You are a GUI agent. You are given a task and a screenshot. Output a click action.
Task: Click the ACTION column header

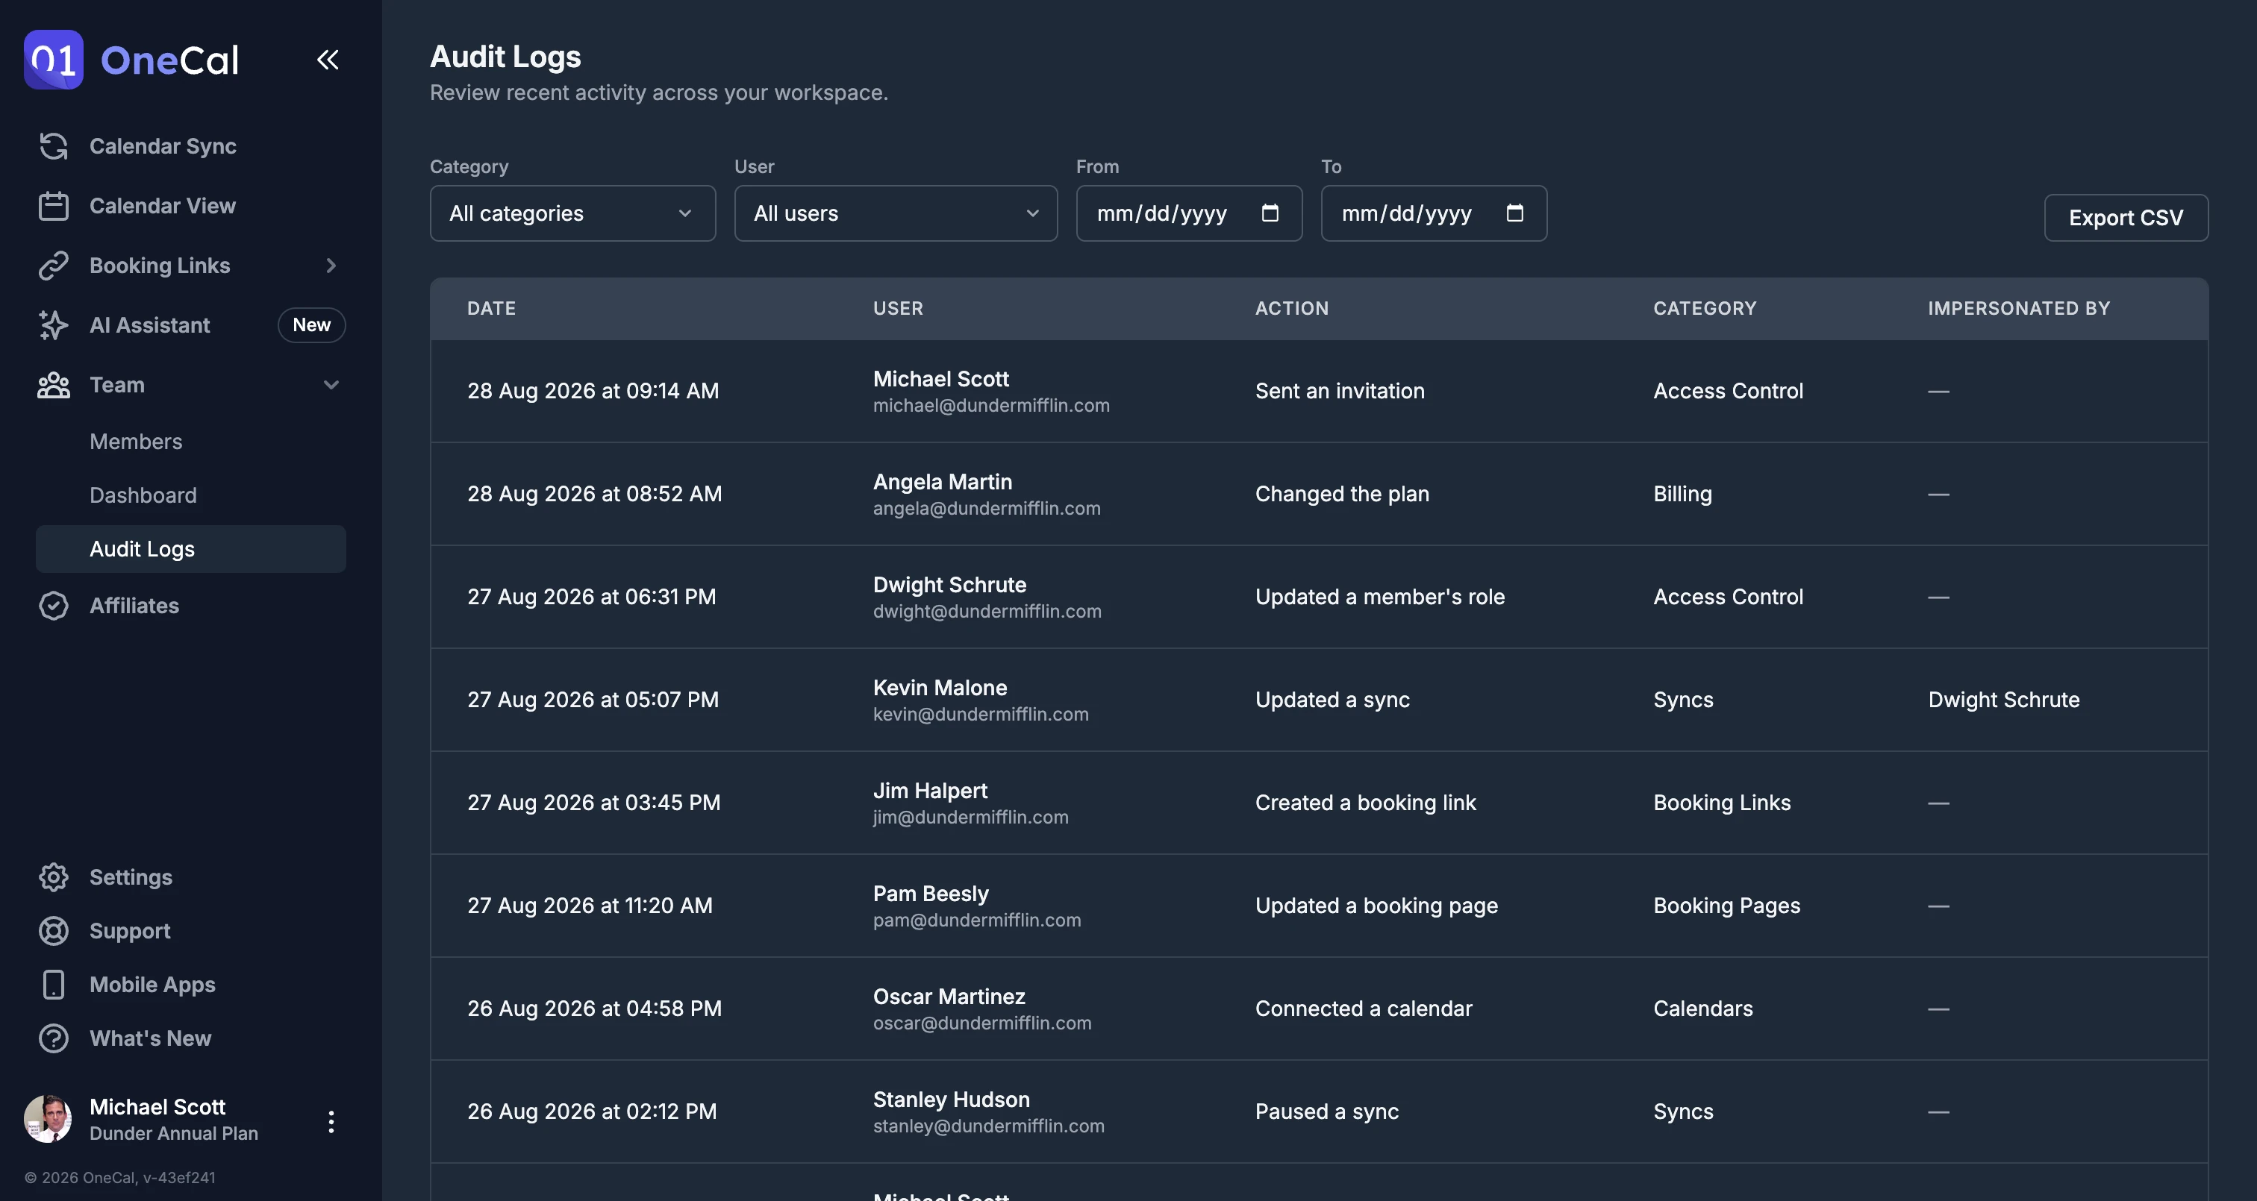(x=1291, y=308)
